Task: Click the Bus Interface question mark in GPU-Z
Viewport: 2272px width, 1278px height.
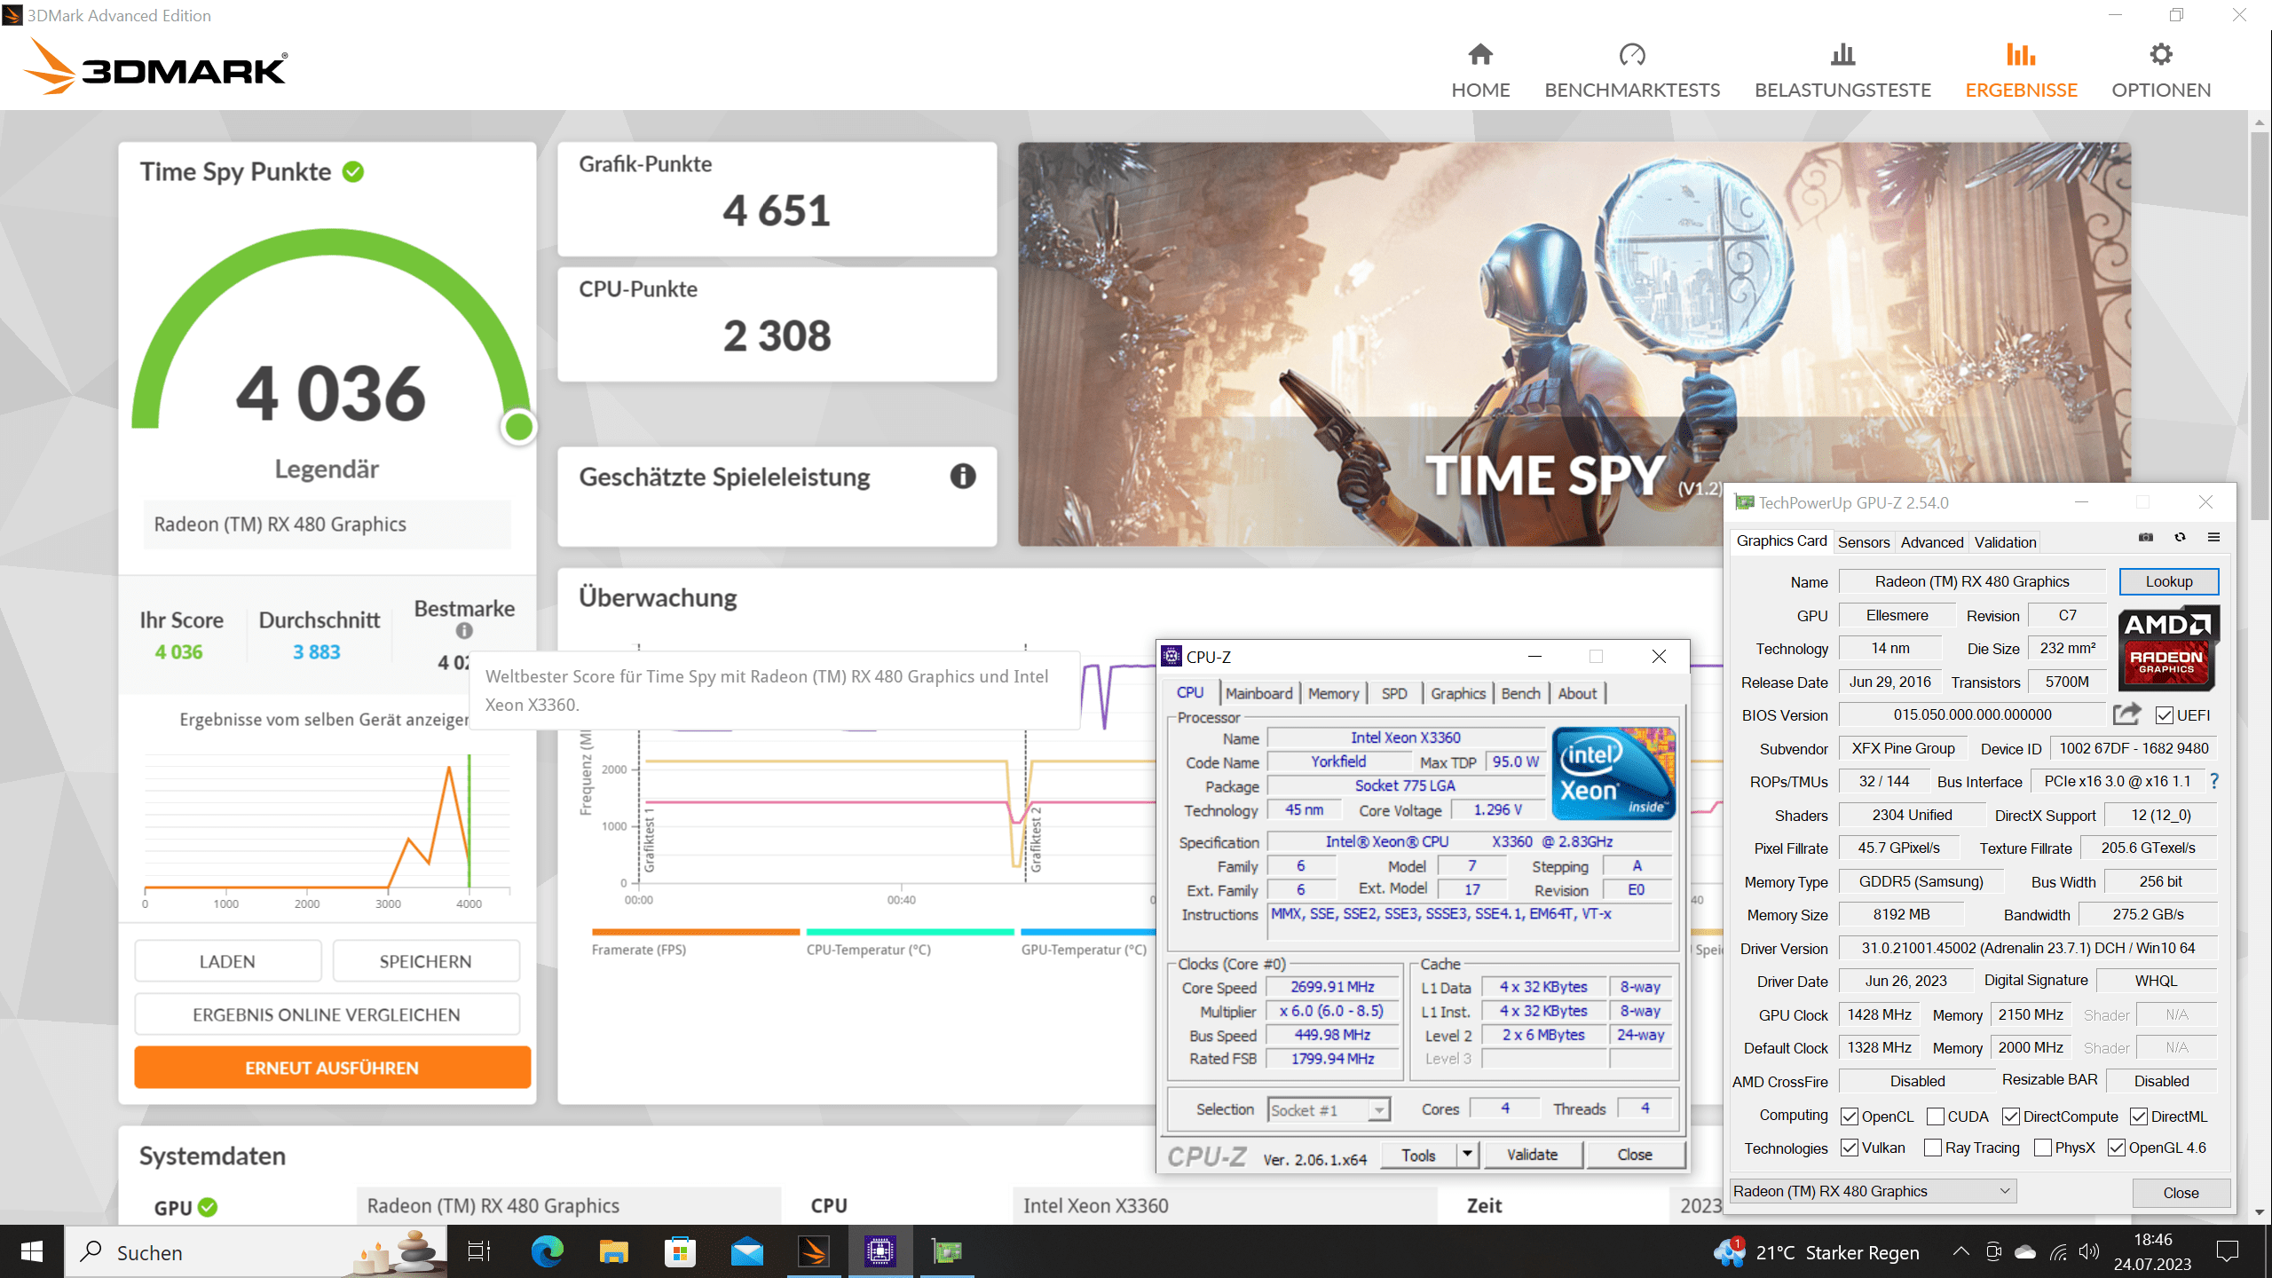Action: pos(2214,781)
